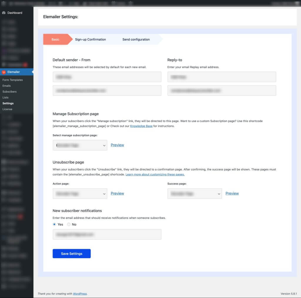Expand the Action page dropdown
This screenshot has height=298, width=301.
tap(80, 194)
